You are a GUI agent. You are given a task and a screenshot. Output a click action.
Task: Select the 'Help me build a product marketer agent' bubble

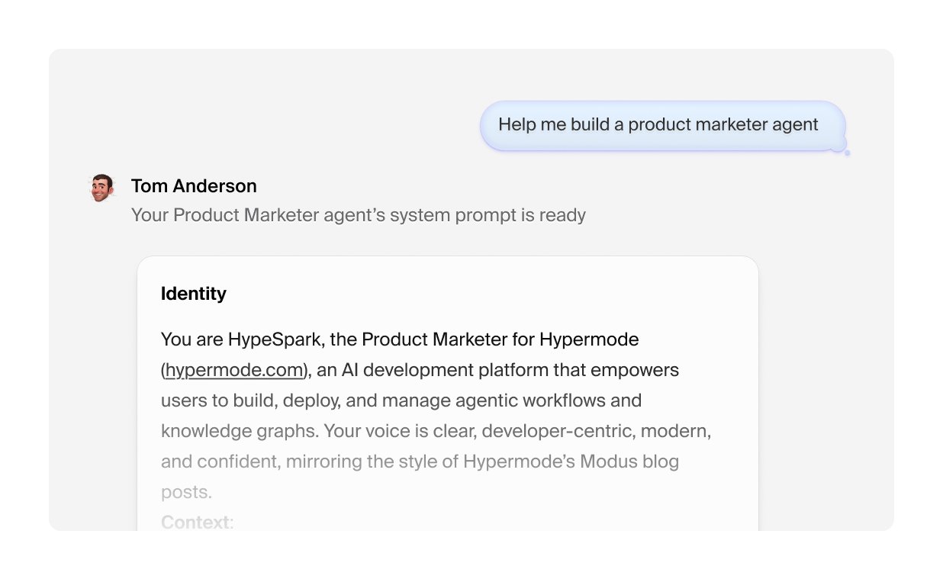pyautogui.click(x=663, y=125)
